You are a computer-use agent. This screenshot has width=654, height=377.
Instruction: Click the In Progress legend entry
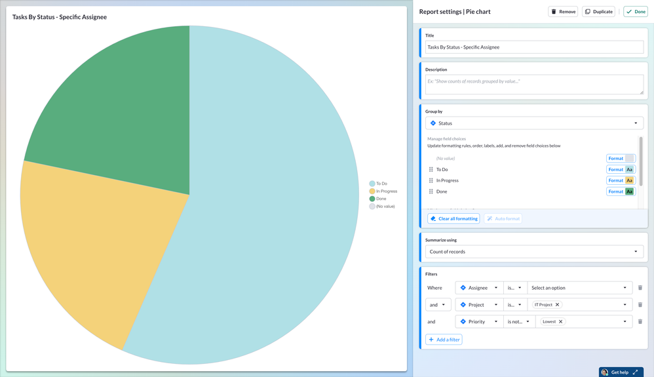[383, 191]
